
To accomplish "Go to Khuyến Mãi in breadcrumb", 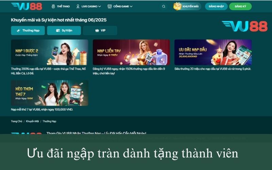I will tap(32, 121).
